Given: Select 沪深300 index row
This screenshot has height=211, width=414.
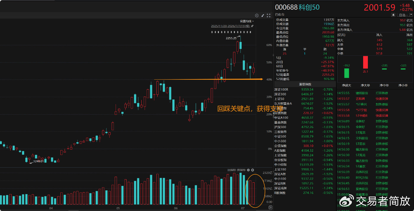Looking at the screenshot, I should tap(305, 127).
